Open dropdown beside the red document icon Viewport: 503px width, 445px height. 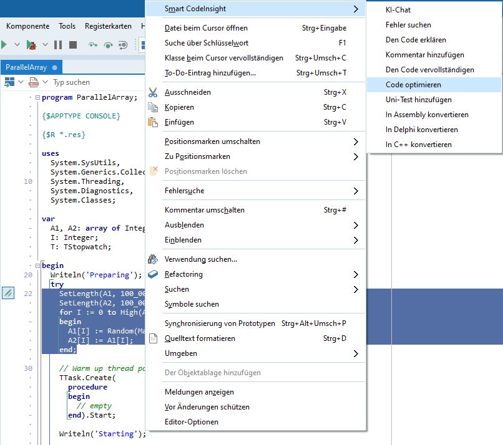(45, 82)
